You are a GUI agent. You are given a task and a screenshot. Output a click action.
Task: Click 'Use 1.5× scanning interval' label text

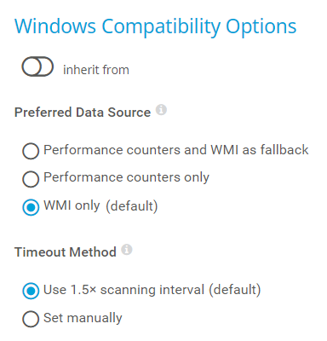[123, 290]
